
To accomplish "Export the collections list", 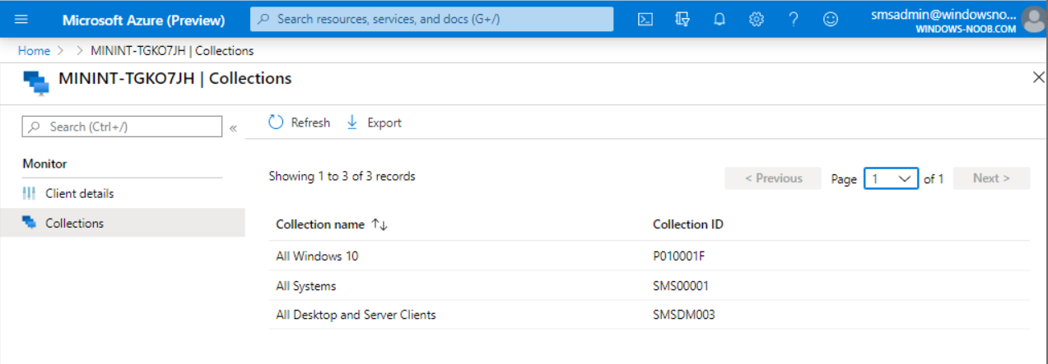I will [x=374, y=122].
